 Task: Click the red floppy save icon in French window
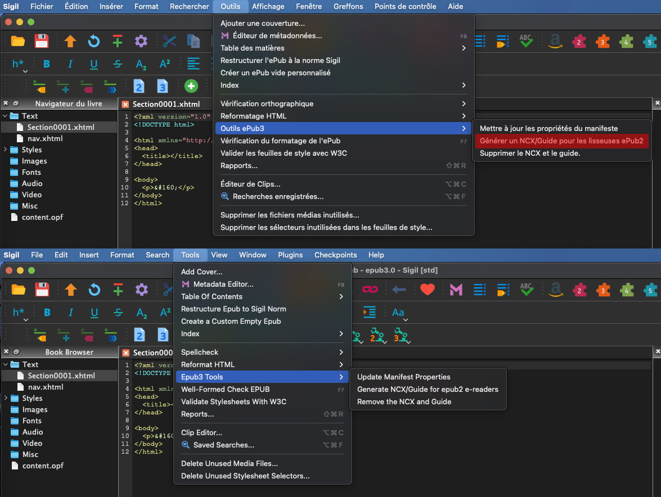(x=42, y=41)
